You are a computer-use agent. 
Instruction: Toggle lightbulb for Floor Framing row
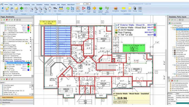pos(31,68)
